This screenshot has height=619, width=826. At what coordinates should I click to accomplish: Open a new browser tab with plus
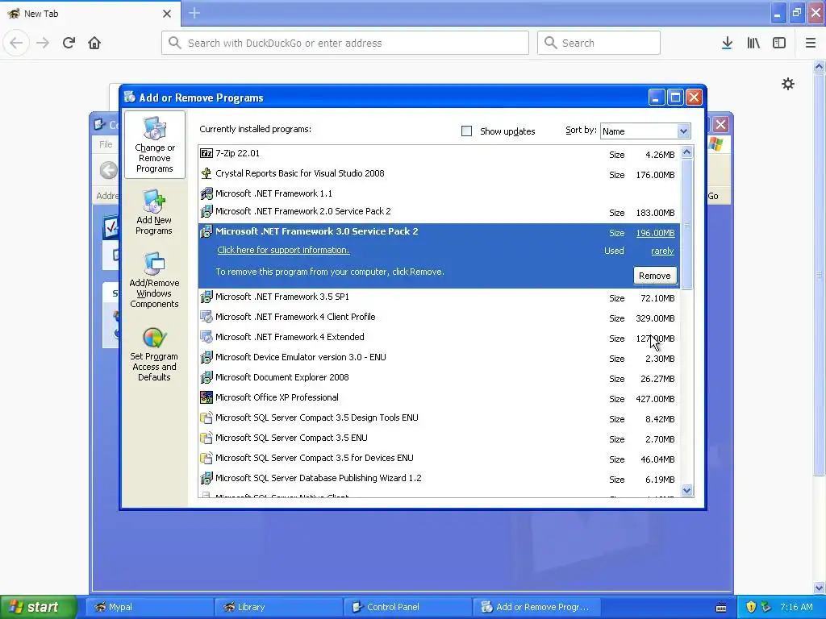click(194, 13)
